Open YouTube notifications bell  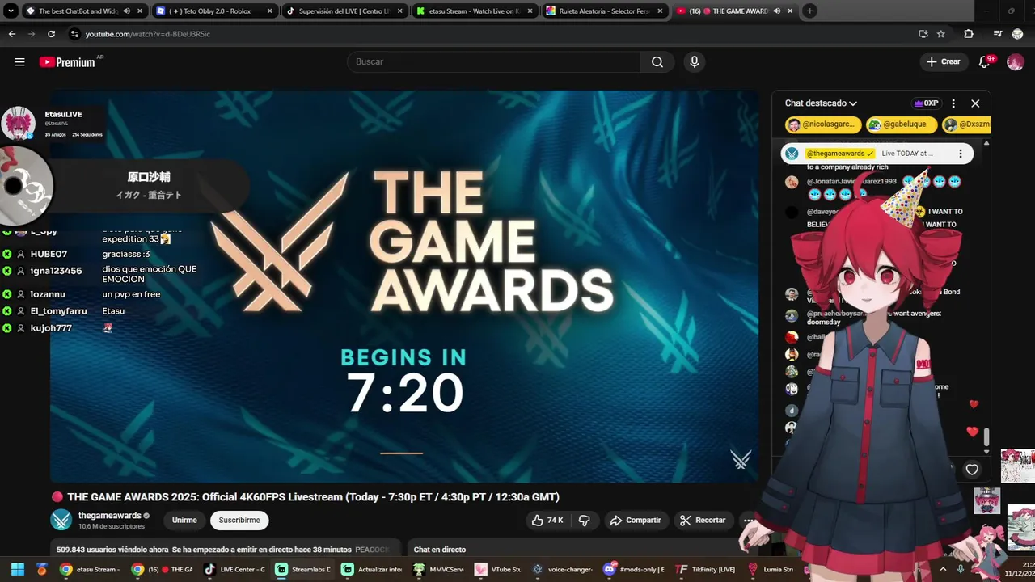point(985,62)
